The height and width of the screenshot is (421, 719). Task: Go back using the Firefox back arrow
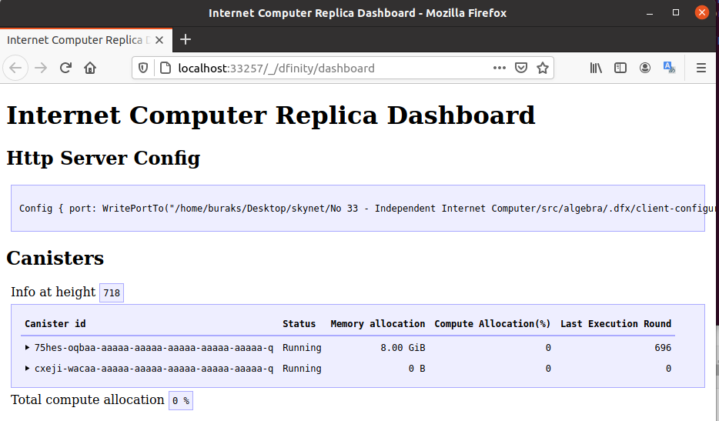click(15, 68)
